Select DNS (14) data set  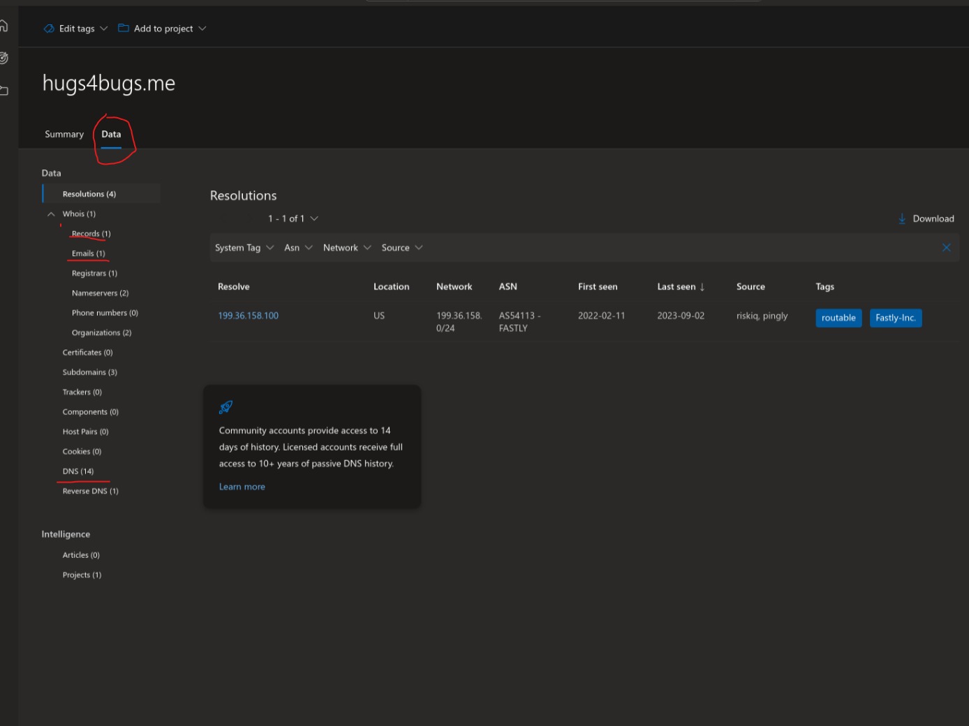tap(77, 471)
